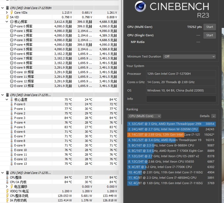Click the Cinebench sphere logo icon
Screen dimensions: 224x203
(140, 7)
